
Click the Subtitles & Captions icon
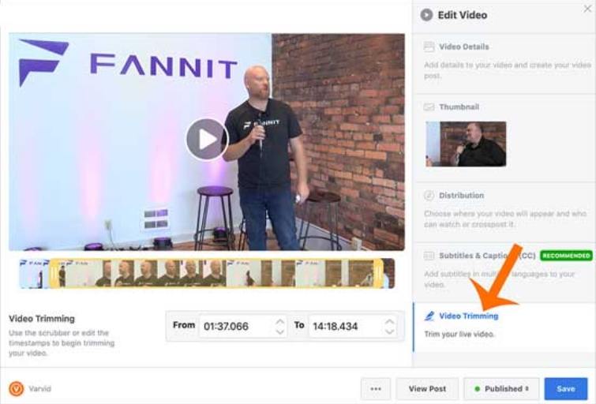pyautogui.click(x=429, y=256)
